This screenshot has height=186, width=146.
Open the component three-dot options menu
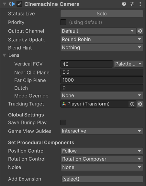140,4
